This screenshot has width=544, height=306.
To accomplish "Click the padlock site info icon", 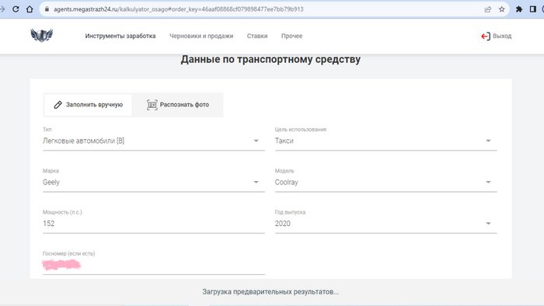I will click(x=47, y=9).
